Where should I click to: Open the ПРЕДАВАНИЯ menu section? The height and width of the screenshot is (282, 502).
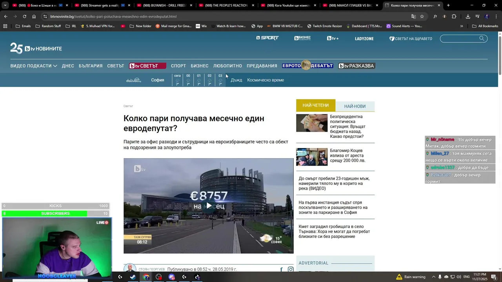pos(262,66)
